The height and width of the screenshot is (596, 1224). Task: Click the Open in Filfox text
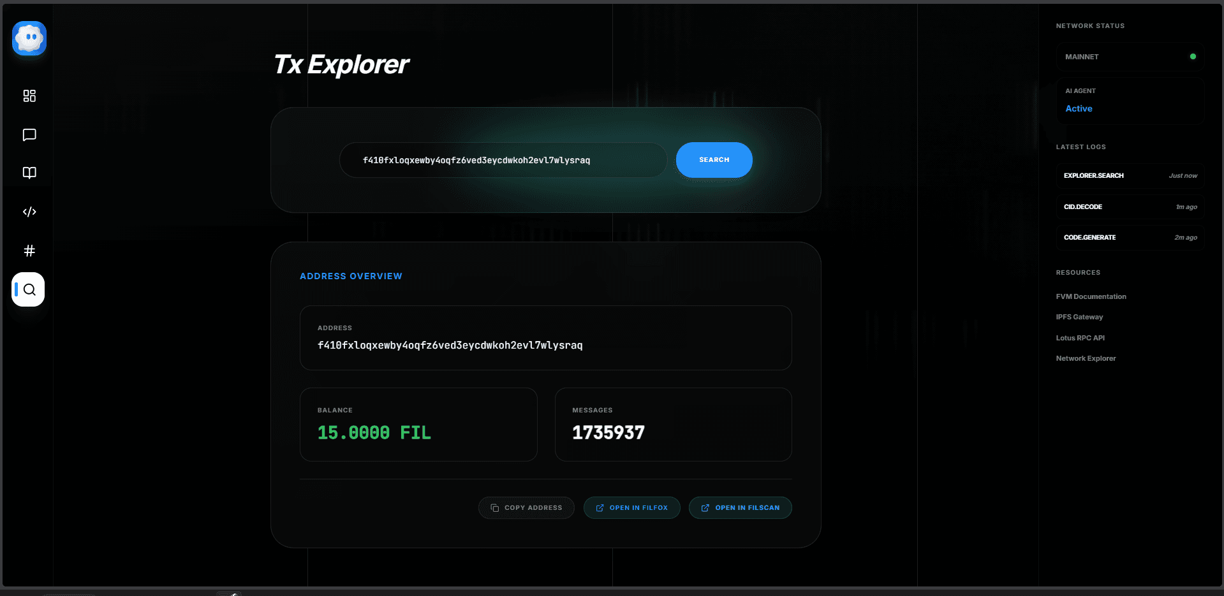pyautogui.click(x=638, y=508)
